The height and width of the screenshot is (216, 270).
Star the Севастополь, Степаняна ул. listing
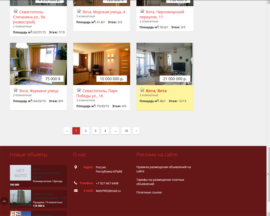pos(16,11)
